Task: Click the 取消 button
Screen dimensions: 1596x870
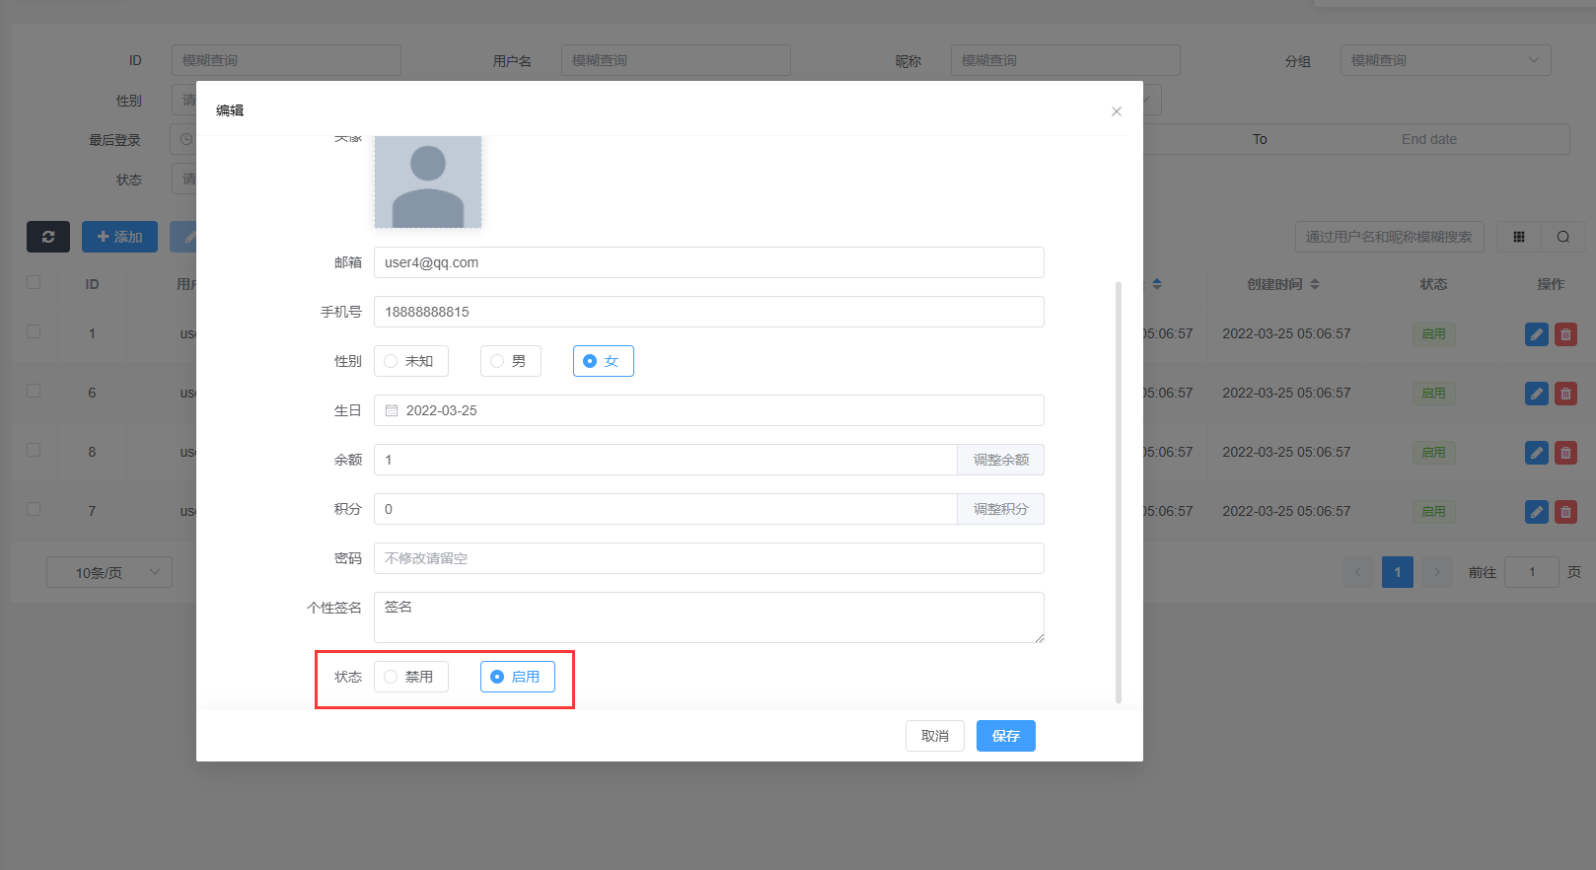Action: point(934,736)
